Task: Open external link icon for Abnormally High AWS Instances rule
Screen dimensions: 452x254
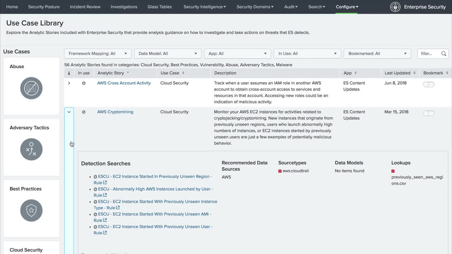Action: [105, 195]
